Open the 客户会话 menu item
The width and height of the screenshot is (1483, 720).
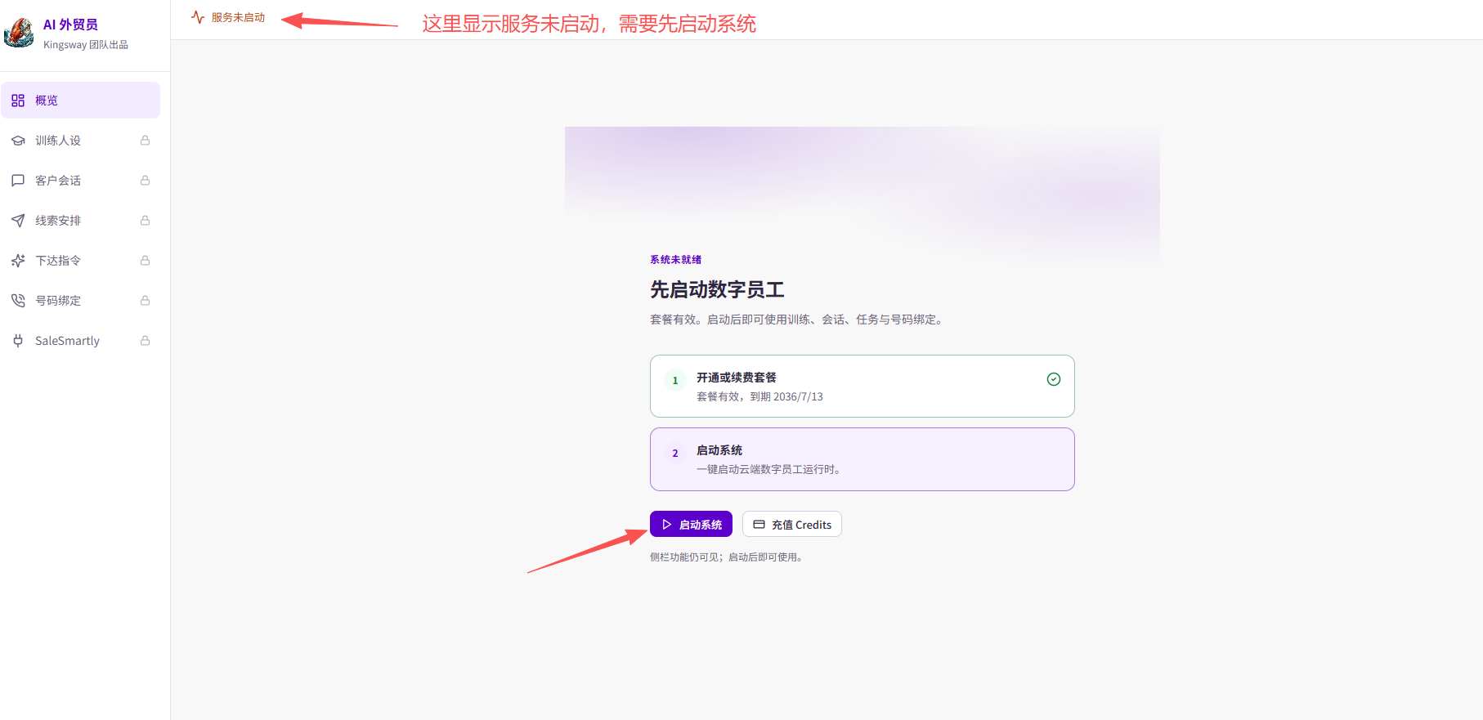80,181
